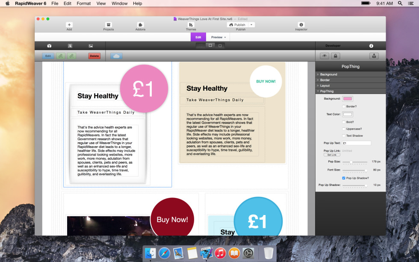Image resolution: width=419 pixels, height=262 pixels.
Task: Click the first green add-link icon
Action: pyautogui.click(x=61, y=56)
